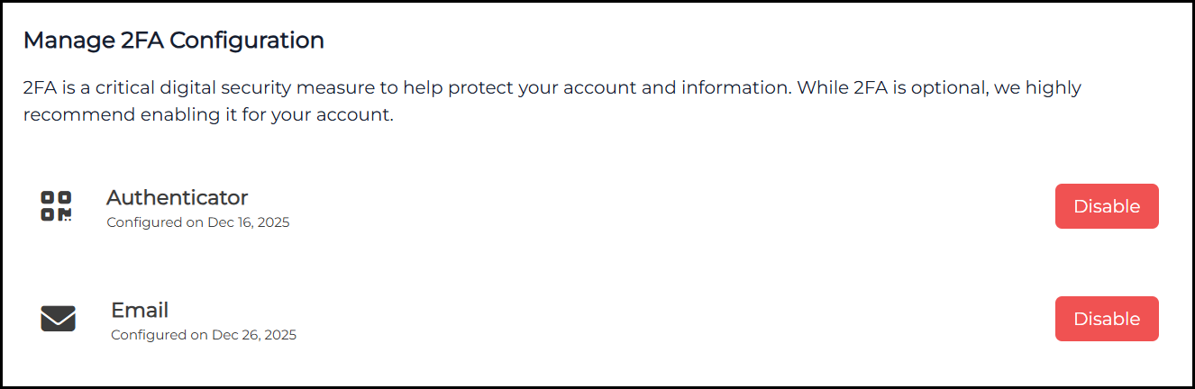Disable the Email 2FA method
The image size is (1195, 389).
[1106, 319]
